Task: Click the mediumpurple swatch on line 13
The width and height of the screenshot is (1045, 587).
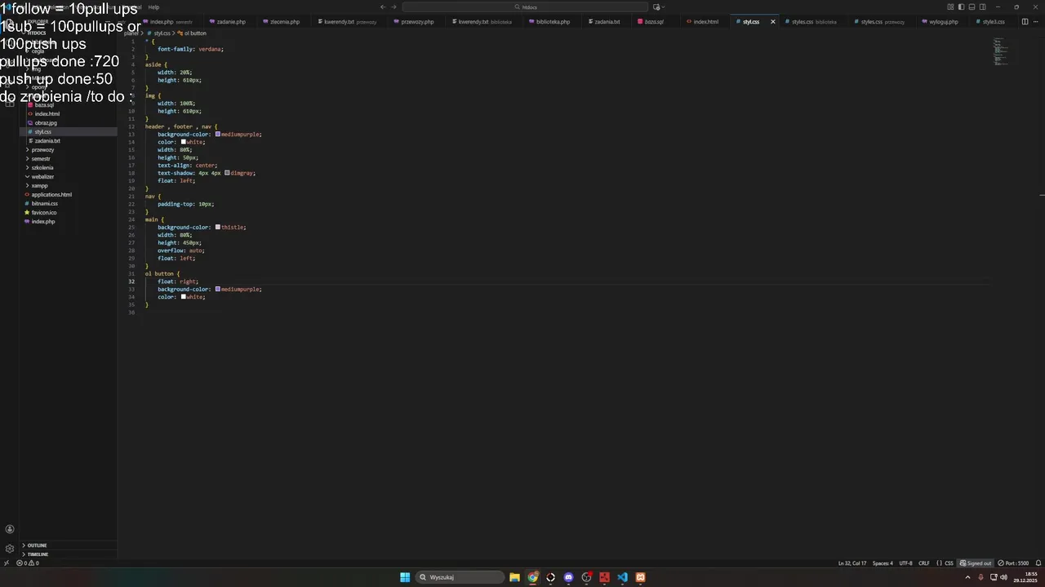Action: pos(218,135)
